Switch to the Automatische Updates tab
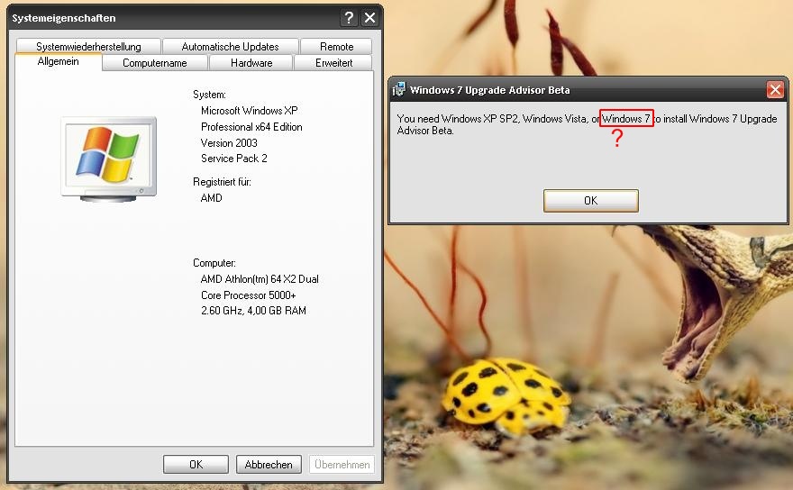This screenshot has height=490, width=793. pyautogui.click(x=230, y=47)
